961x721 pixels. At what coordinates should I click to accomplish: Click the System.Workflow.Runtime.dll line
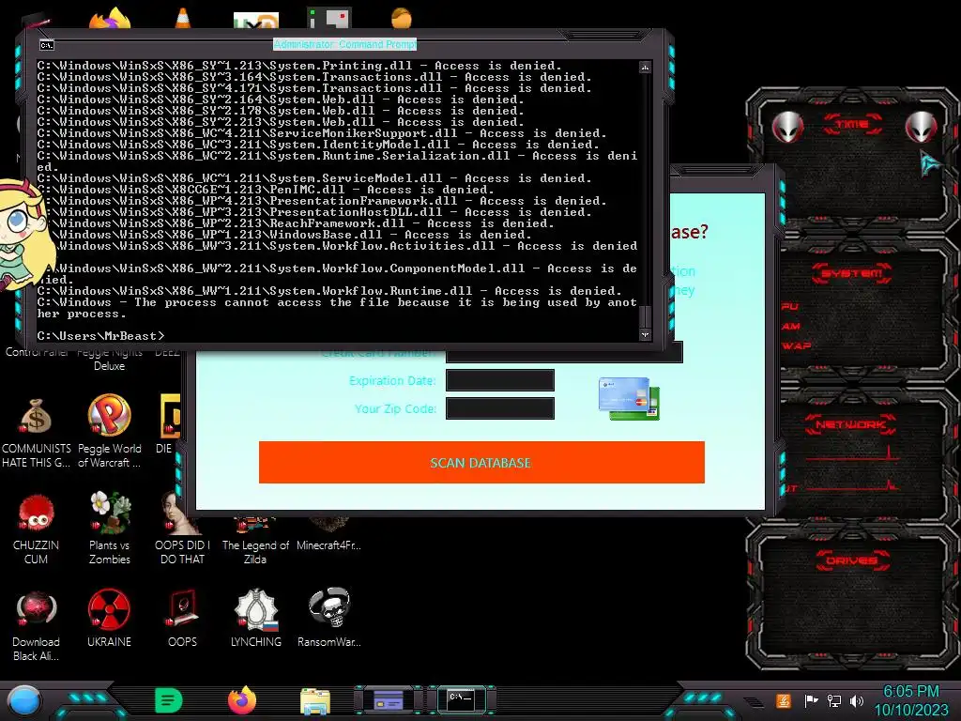coord(329,291)
